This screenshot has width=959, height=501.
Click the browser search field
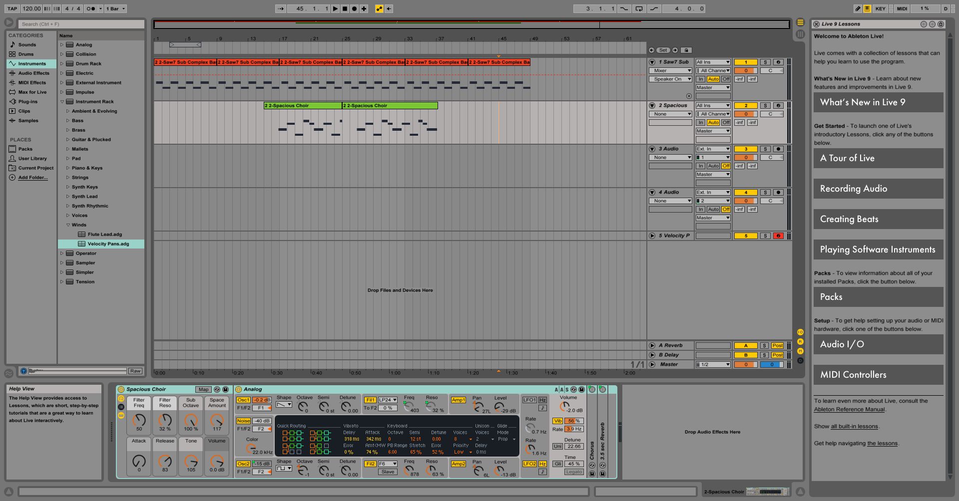(81, 24)
